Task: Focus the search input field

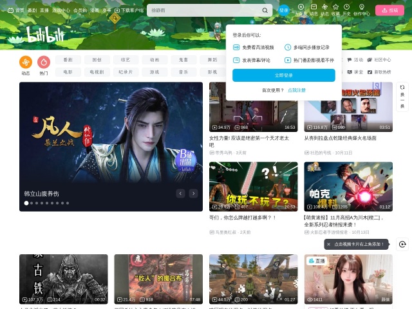Action: [x=205, y=10]
